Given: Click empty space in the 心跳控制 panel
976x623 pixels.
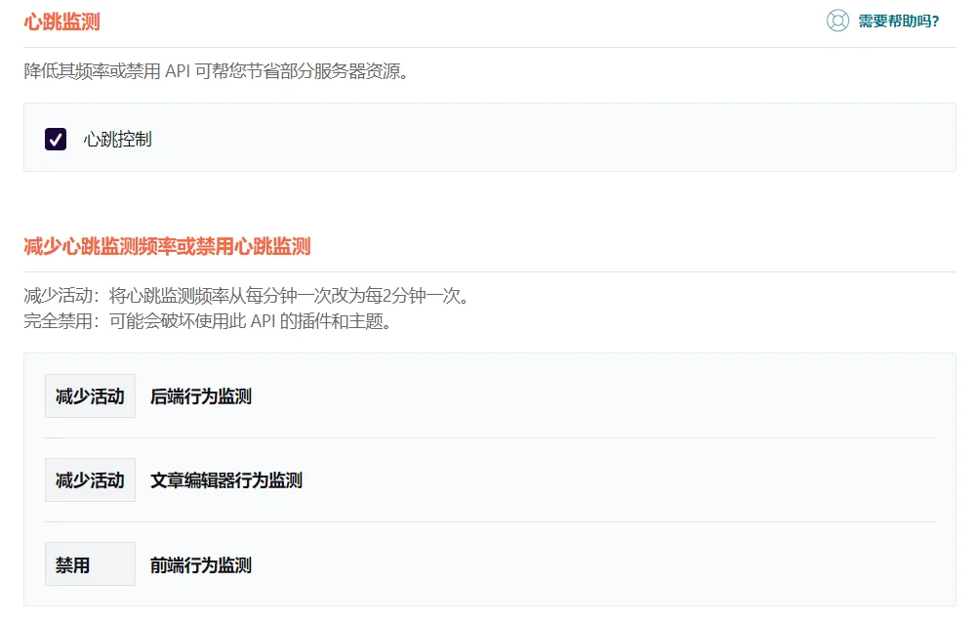Looking at the screenshot, I should [x=547, y=139].
